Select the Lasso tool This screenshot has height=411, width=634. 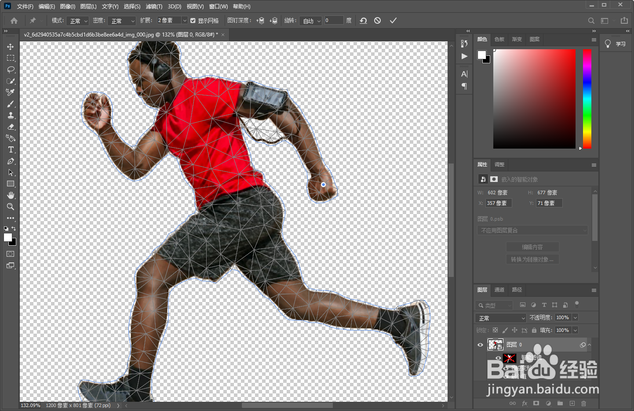click(x=11, y=69)
